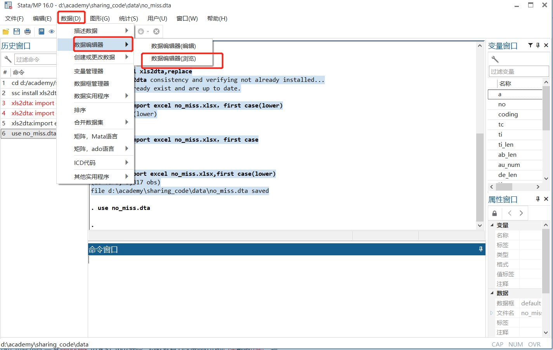This screenshot has height=350, width=553.
Task: Open the 统计(S) menu
Action: coord(128,18)
